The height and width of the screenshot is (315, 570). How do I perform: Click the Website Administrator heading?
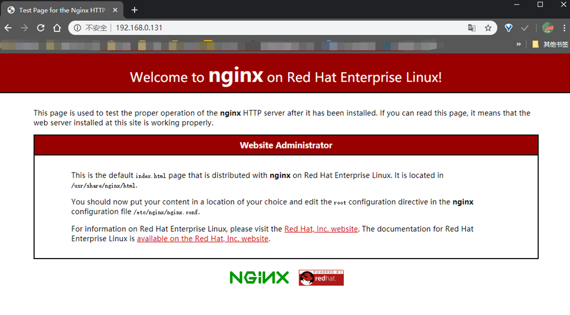286,145
